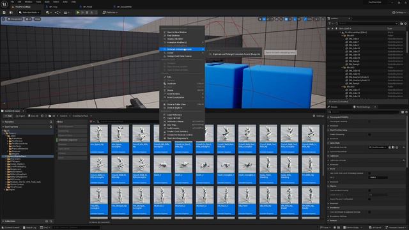Open the Platforms dropdown
This screenshot has height=230, width=409.
click(111, 13)
